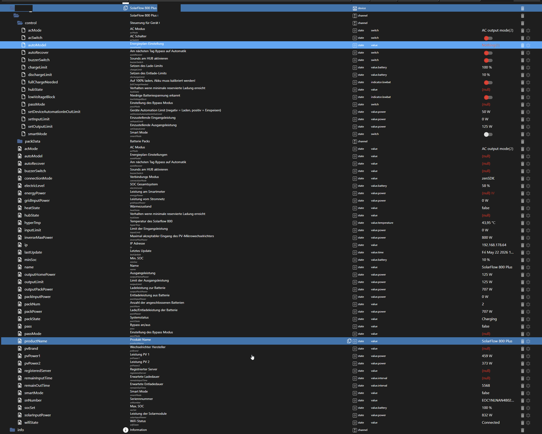The width and height of the screenshot is (542, 434).
Task: Delete the productName state
Action: (523, 341)
